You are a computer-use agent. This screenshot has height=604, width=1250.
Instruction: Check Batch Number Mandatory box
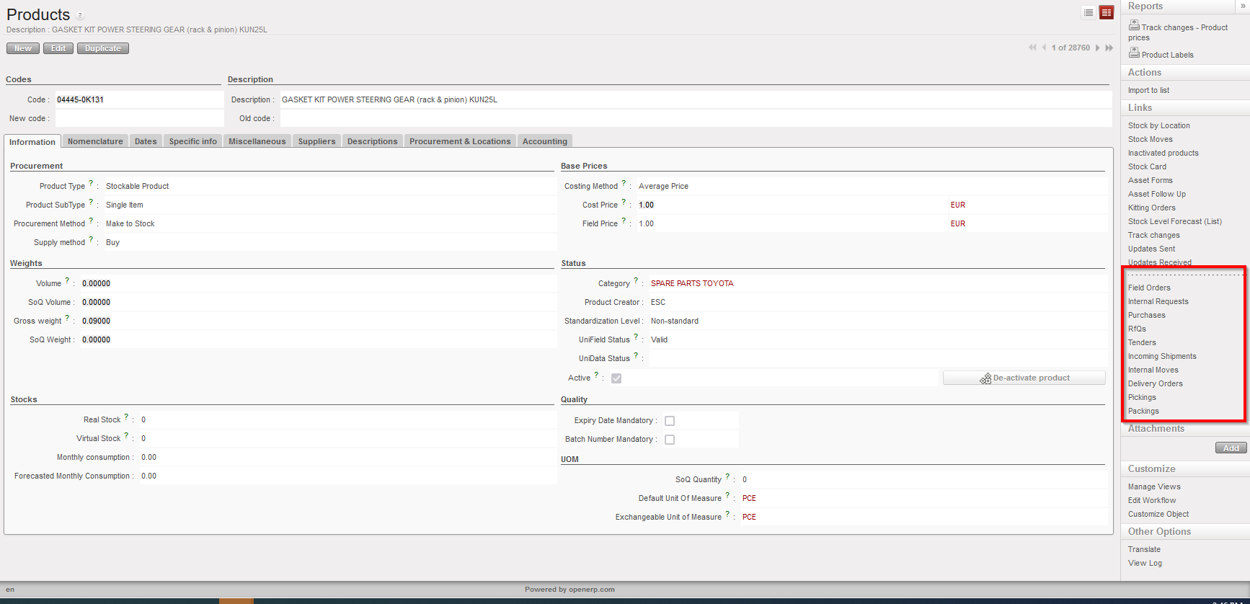[x=670, y=440]
